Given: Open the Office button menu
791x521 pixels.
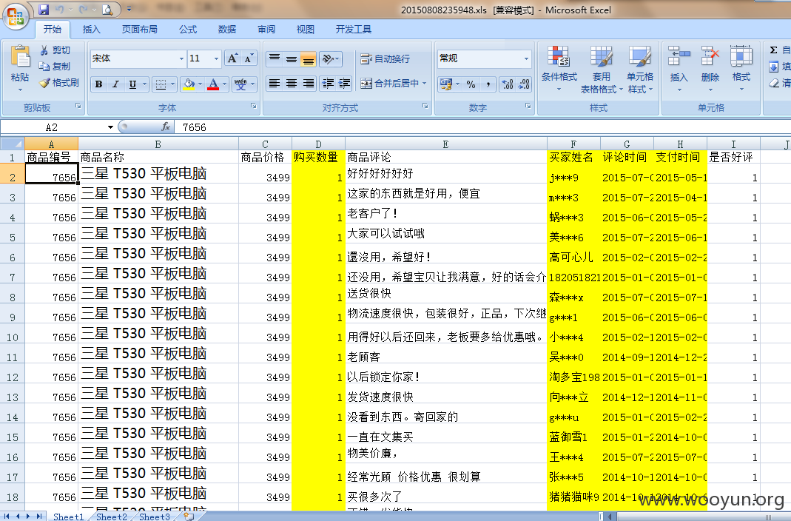Looking at the screenshot, I should [16, 16].
